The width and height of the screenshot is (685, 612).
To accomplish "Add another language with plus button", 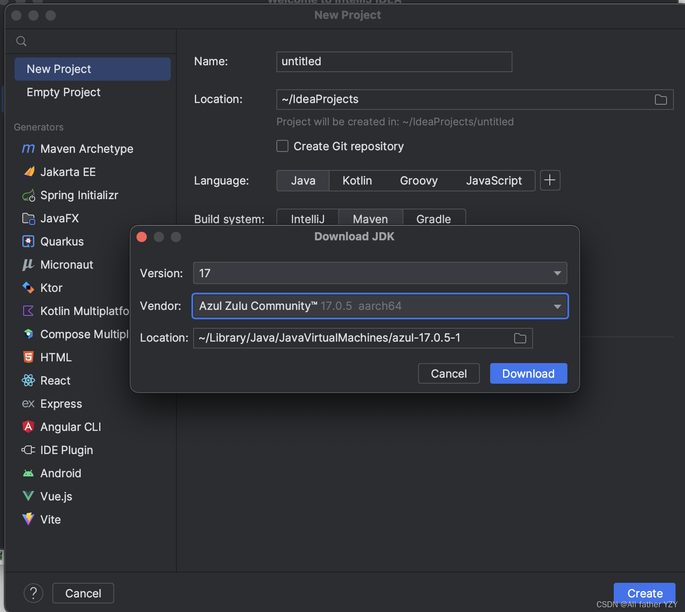I will pyautogui.click(x=550, y=180).
